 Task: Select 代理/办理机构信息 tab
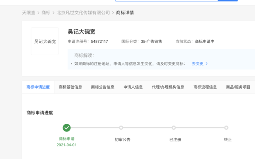click(168, 87)
